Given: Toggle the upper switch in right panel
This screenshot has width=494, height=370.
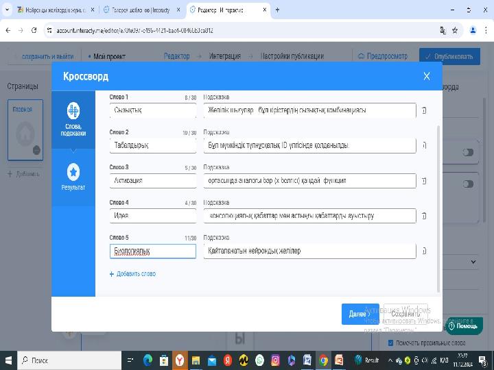Looking at the screenshot, I should [468, 152].
